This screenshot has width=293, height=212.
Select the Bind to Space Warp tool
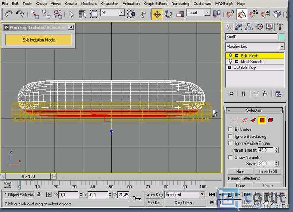(58, 14)
